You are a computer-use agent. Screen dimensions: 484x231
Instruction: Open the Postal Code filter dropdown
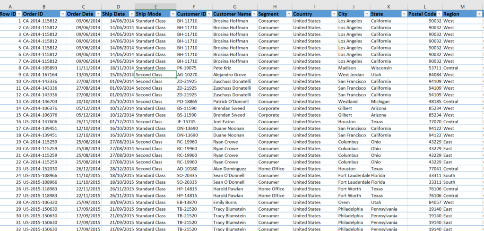(439, 14)
